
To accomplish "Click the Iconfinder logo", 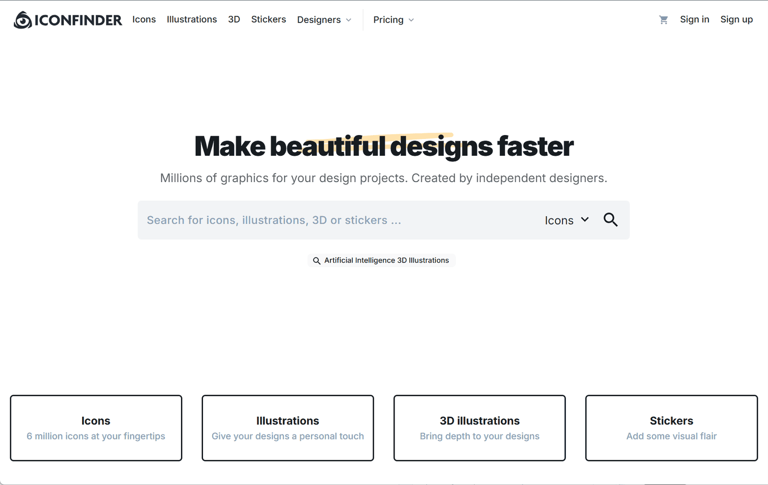I will pos(67,20).
